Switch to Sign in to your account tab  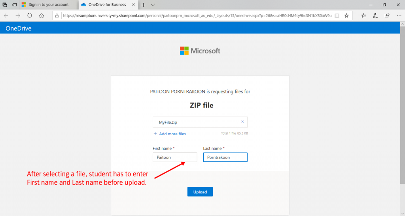[x=49, y=5]
